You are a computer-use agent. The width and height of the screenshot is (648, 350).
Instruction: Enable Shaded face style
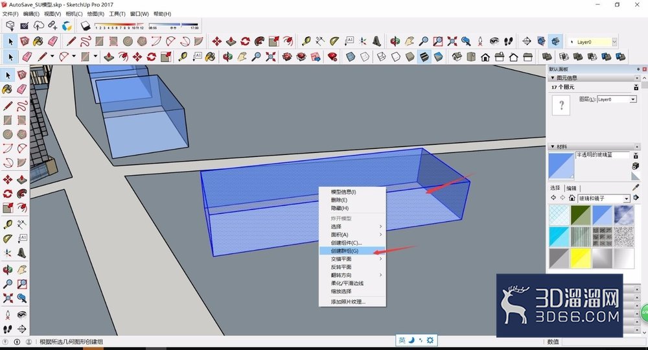(x=410, y=56)
